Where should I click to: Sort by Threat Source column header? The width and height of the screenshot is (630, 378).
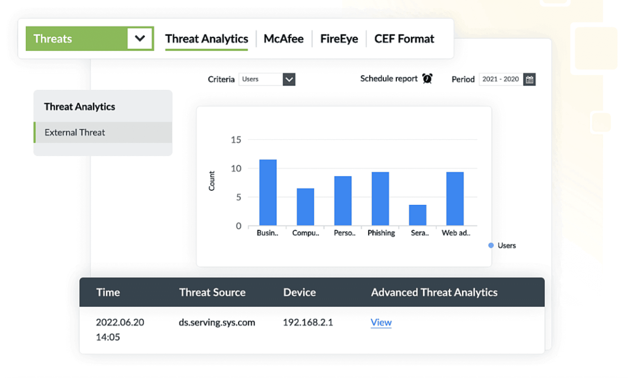tap(212, 292)
